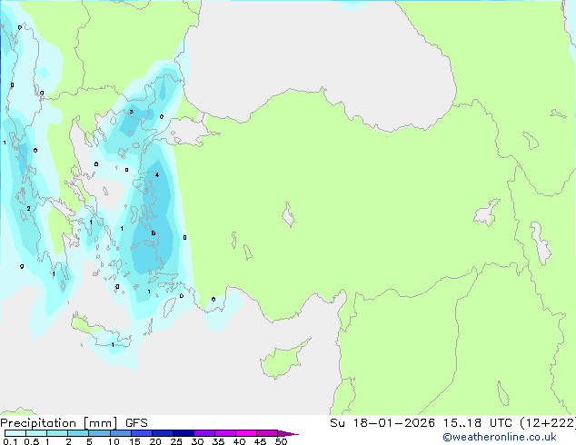
Task: Click the dark navy 25–30 mm swatch
Action: tap(184, 433)
